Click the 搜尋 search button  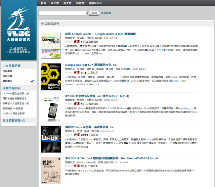tap(94, 13)
